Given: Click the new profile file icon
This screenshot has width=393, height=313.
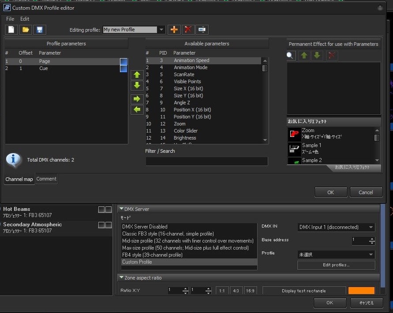Looking at the screenshot, I should tap(11, 30).
